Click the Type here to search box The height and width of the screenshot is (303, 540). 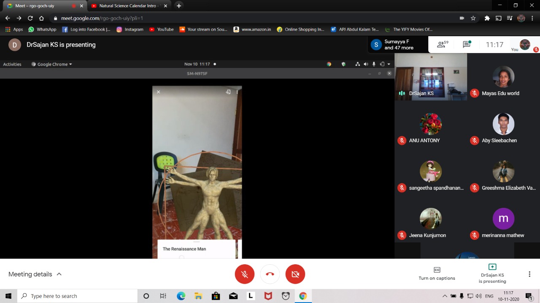[x=78, y=296]
